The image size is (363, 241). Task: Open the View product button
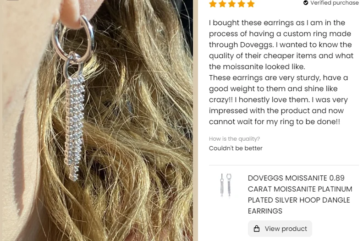pos(280,229)
